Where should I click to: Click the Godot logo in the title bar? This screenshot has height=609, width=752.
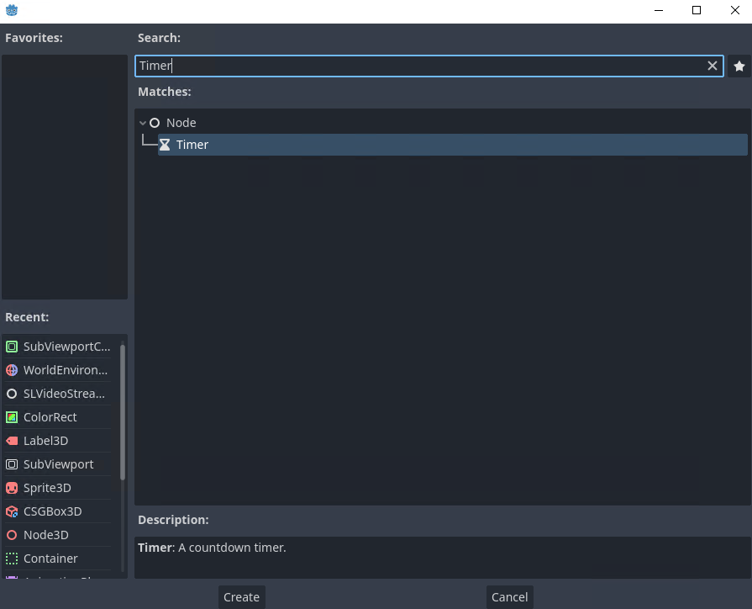pyautogui.click(x=12, y=10)
